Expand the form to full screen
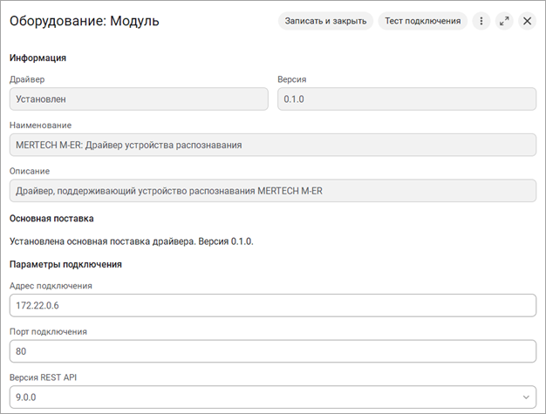Screen dimensions: 546x414 (504, 21)
